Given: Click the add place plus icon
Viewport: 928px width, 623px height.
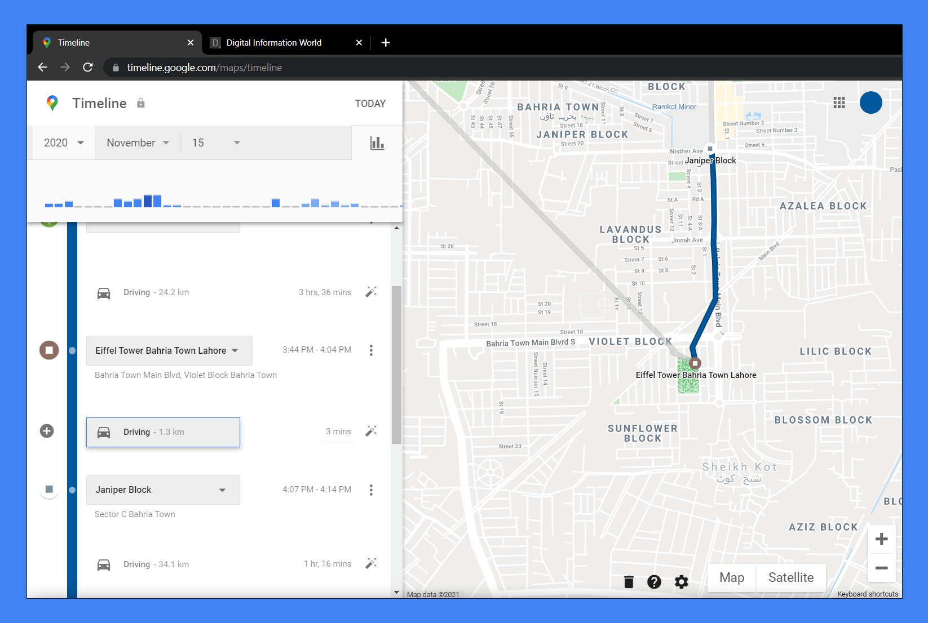Looking at the screenshot, I should (47, 431).
